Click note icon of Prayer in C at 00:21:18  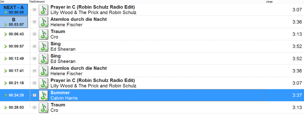pyautogui.click(x=43, y=83)
